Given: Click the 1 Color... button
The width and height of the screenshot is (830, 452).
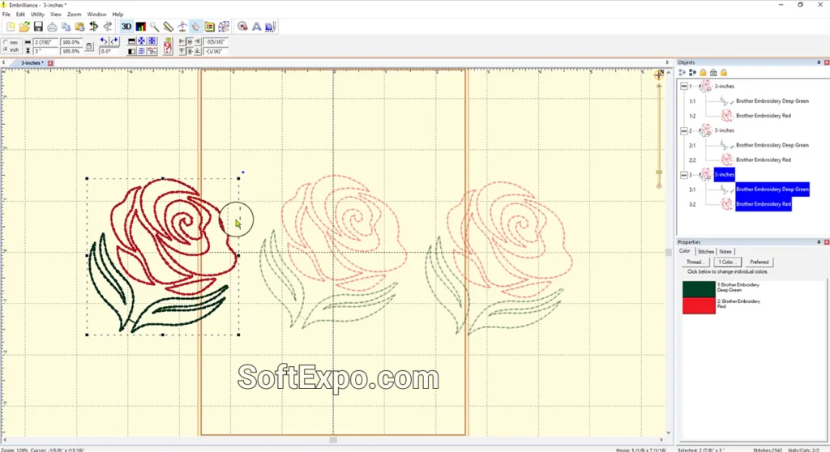Looking at the screenshot, I should click(727, 262).
